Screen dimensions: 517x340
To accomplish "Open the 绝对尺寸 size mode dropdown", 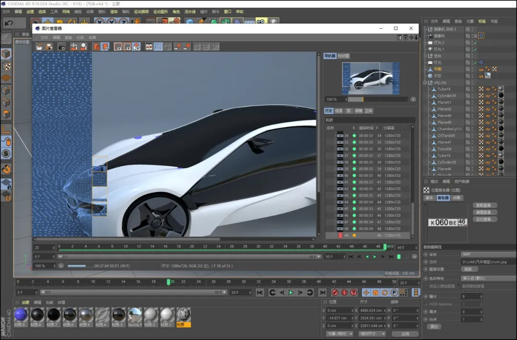I will click(372, 334).
